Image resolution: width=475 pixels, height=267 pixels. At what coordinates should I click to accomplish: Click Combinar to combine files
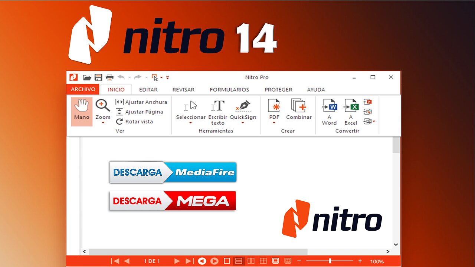[299, 109]
